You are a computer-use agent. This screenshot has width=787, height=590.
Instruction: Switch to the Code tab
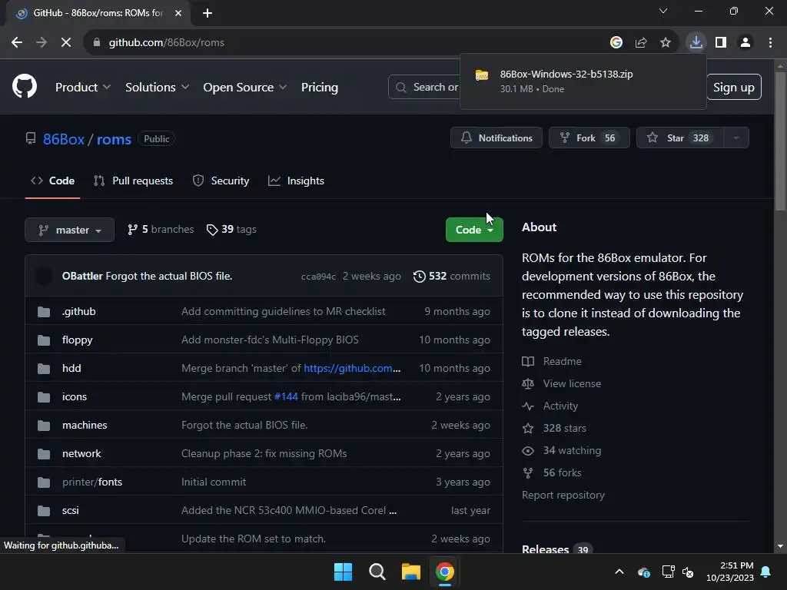[53, 181]
